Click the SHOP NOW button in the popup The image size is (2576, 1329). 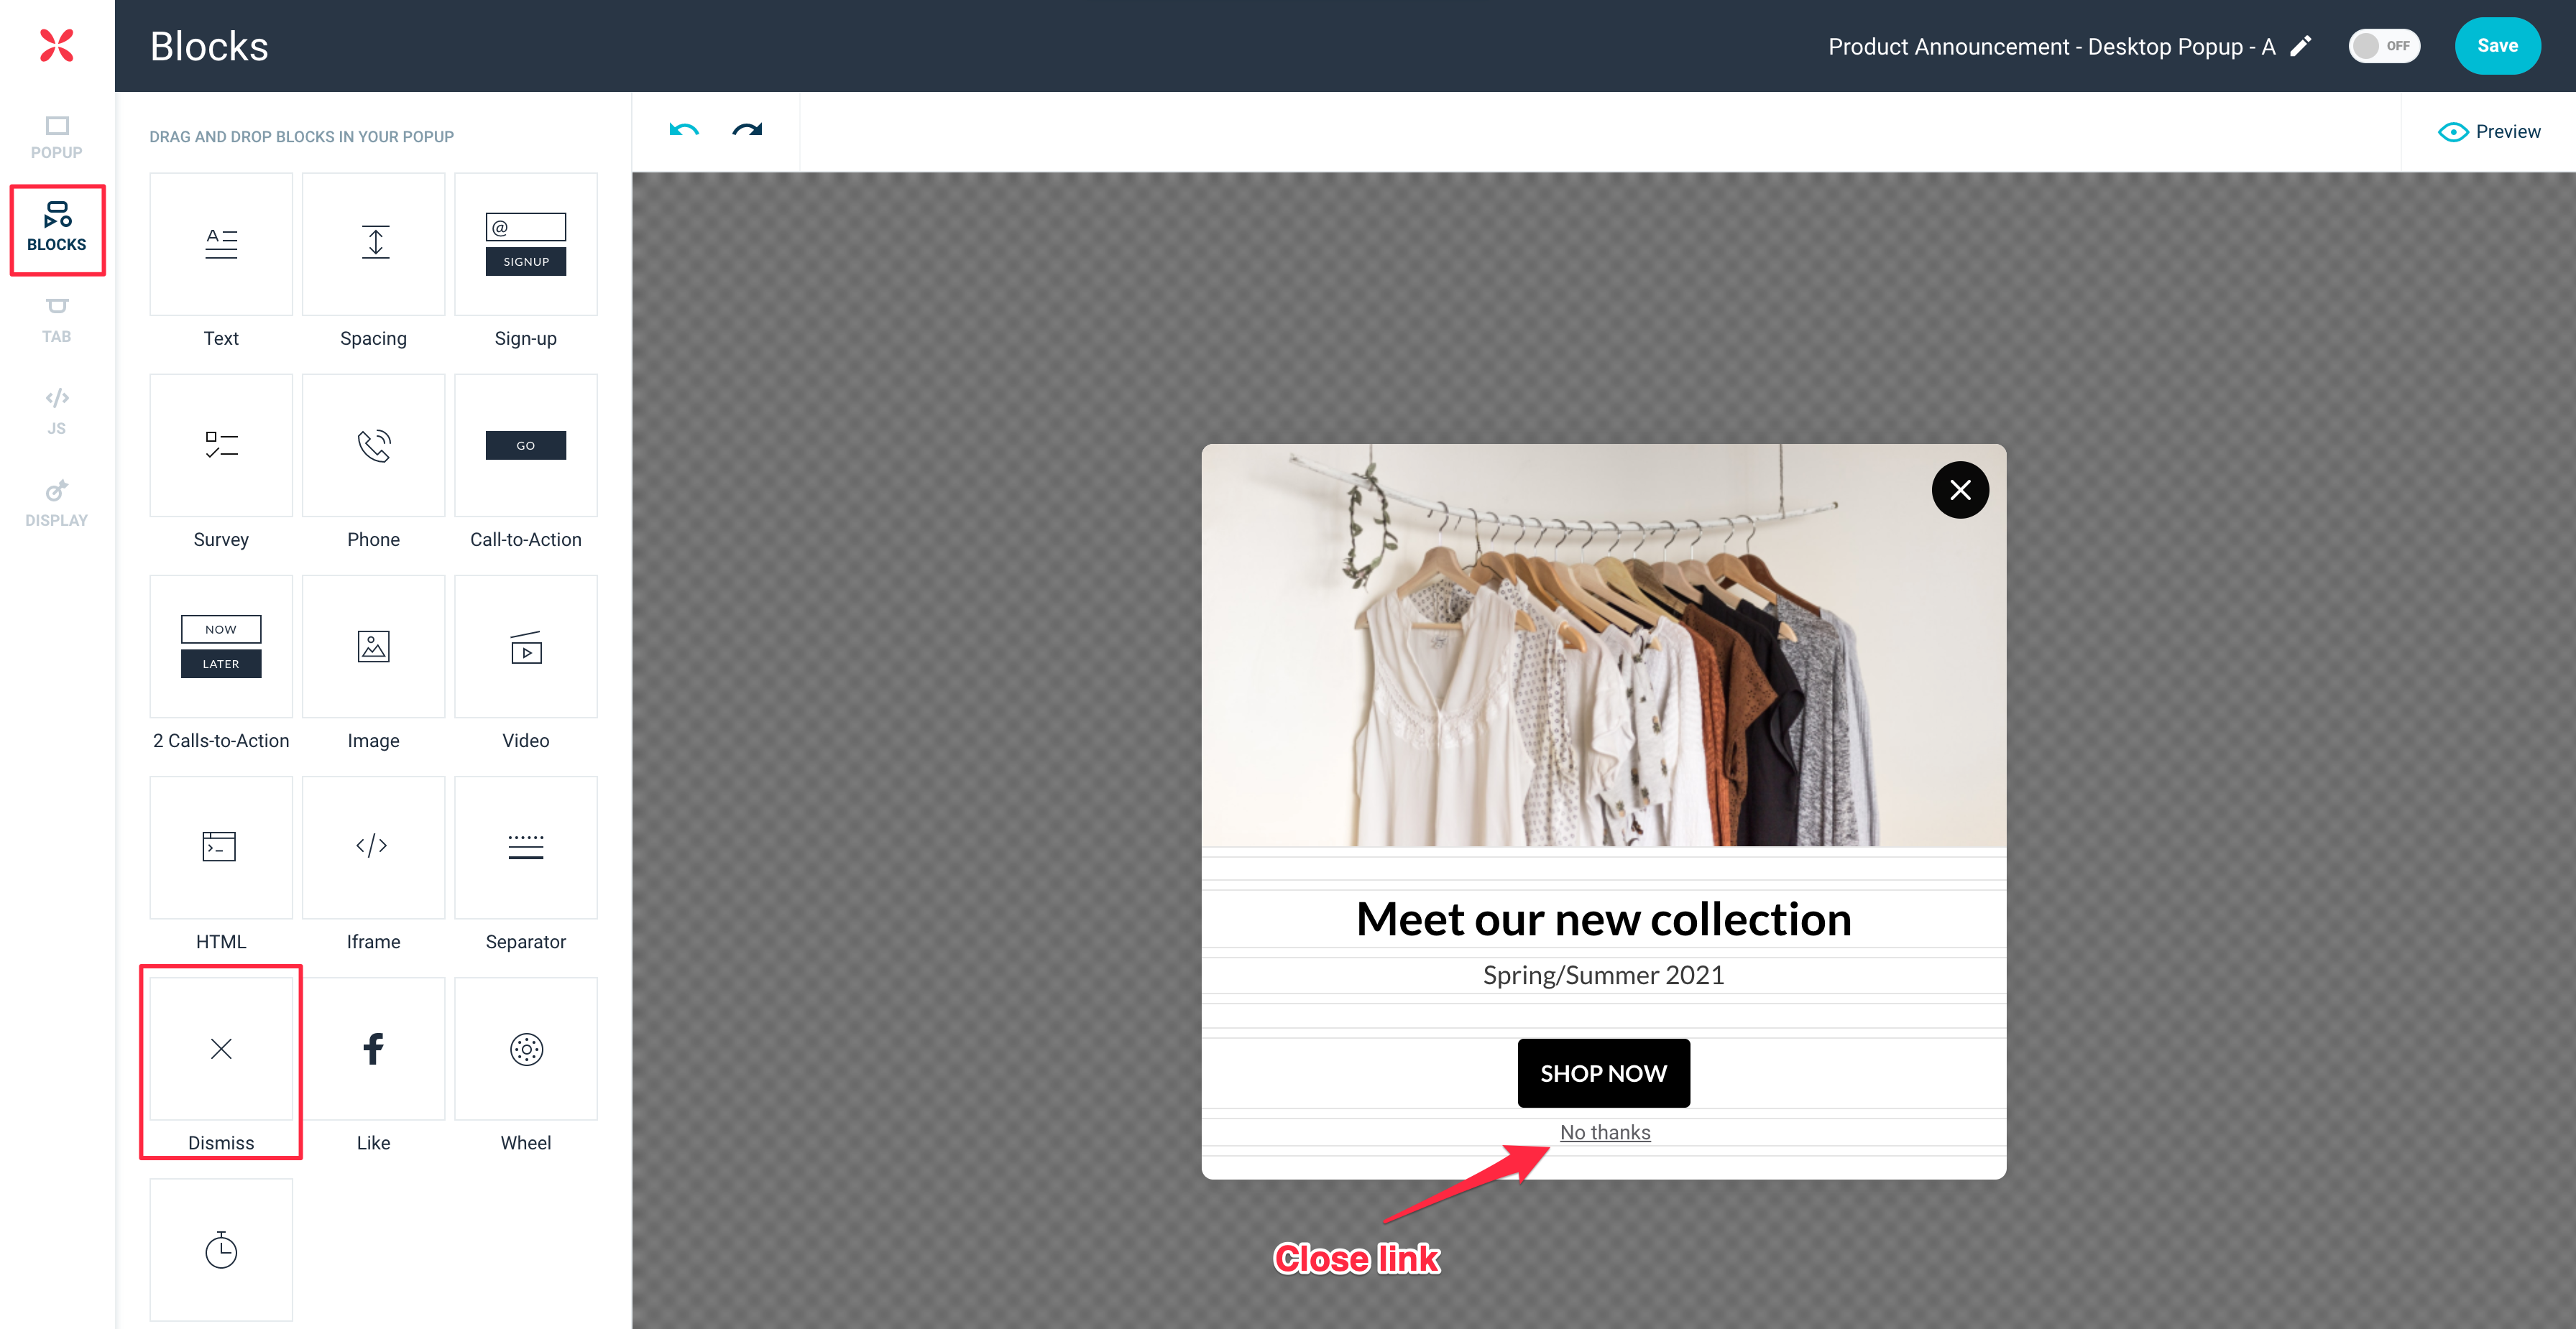pos(1603,1073)
